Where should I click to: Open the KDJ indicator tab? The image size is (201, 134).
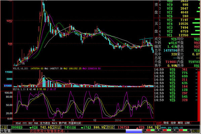[x=30, y=123]
